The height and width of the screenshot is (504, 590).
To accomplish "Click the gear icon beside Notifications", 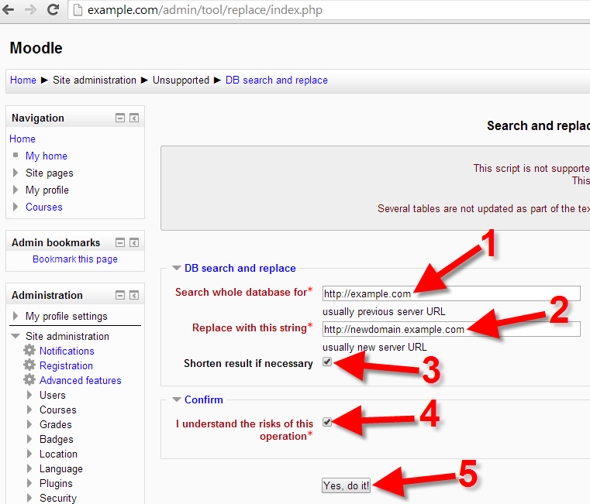I will pyautogui.click(x=29, y=350).
